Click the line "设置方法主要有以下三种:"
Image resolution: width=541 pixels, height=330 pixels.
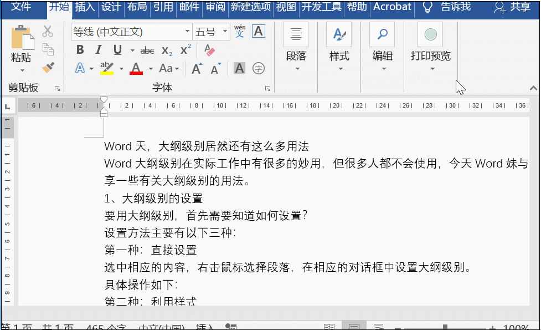(170, 232)
